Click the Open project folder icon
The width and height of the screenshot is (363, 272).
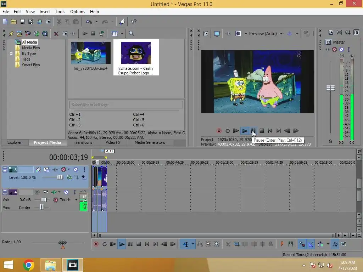point(14,22)
